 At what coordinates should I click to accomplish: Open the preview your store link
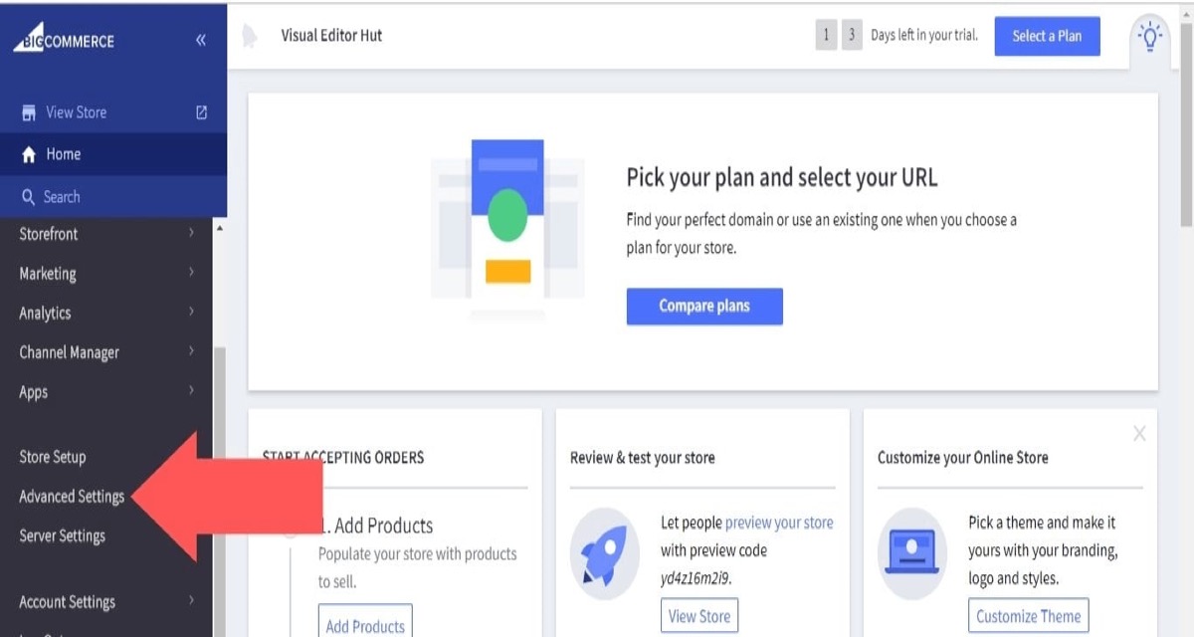779,523
